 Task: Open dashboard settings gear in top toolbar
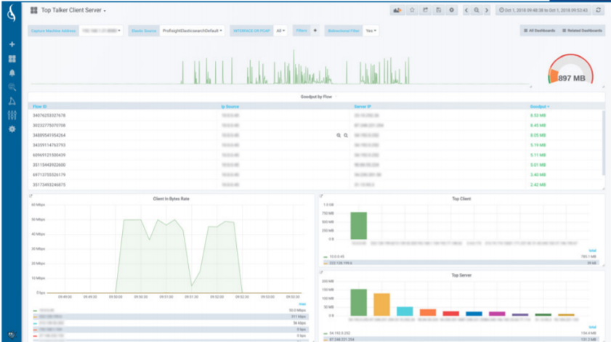tap(452, 10)
